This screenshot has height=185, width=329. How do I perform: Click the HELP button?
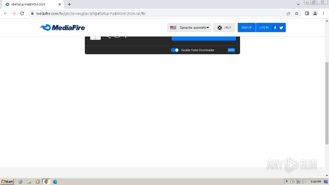pos(224,27)
